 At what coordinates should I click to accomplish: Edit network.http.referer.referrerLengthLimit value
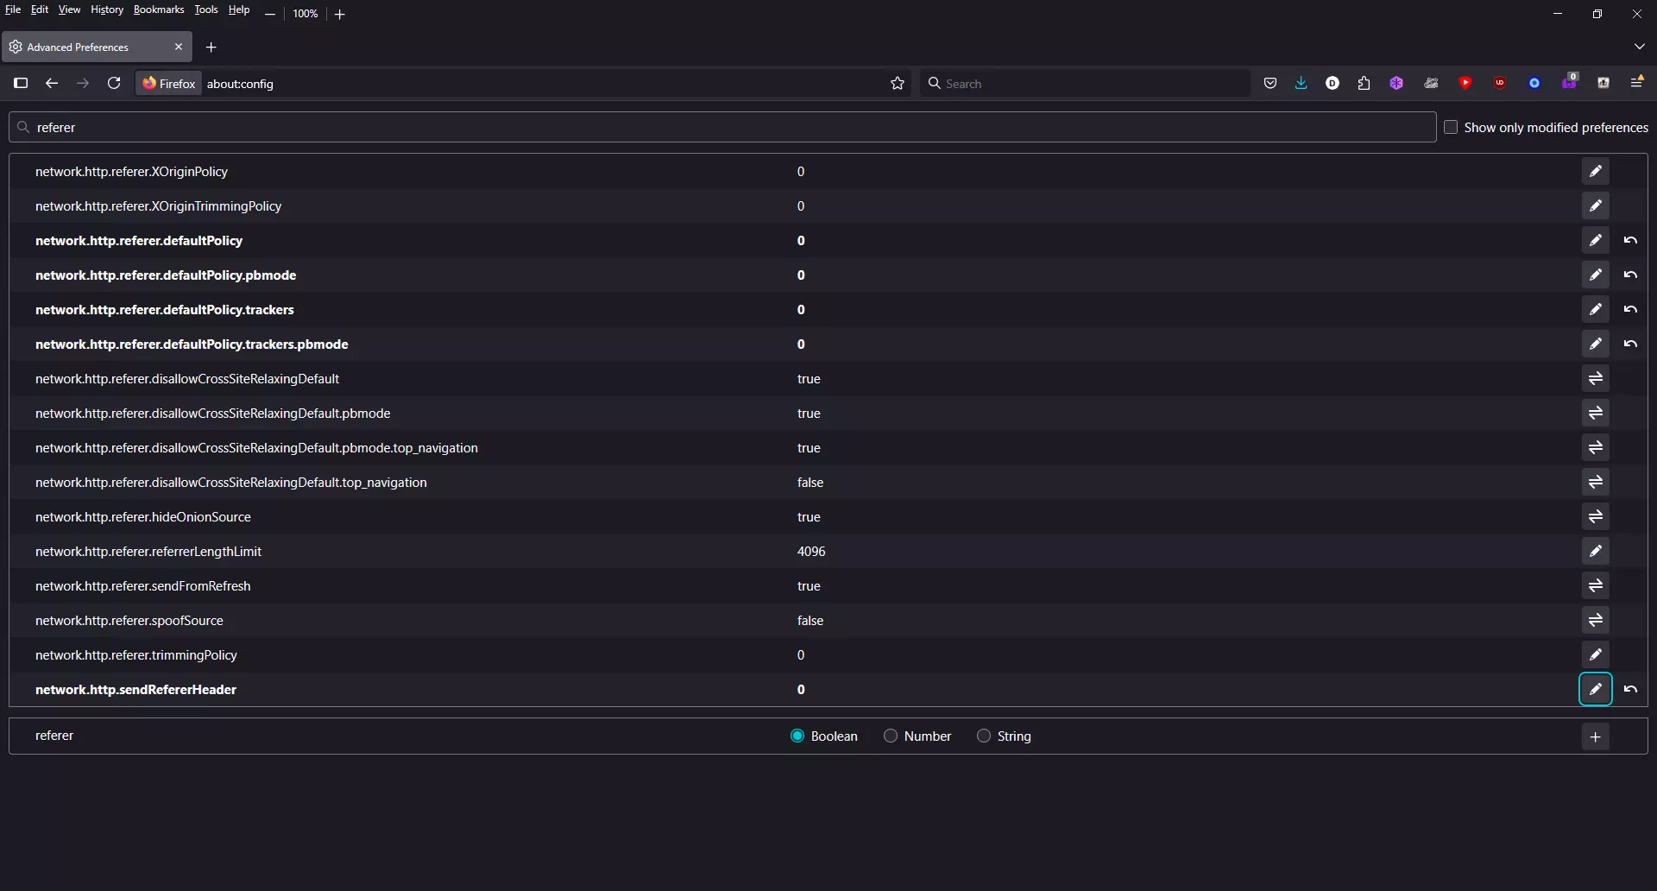1595,551
